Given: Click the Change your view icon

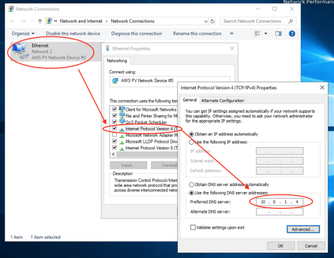Looking at the screenshot, I should (257, 33).
